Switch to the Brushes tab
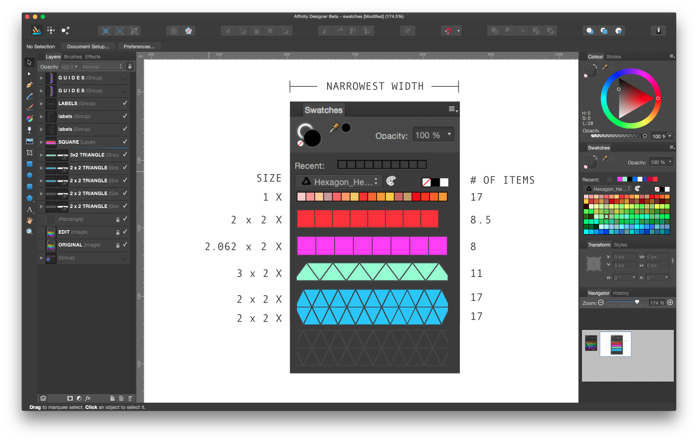This screenshot has height=442, width=698. point(72,56)
